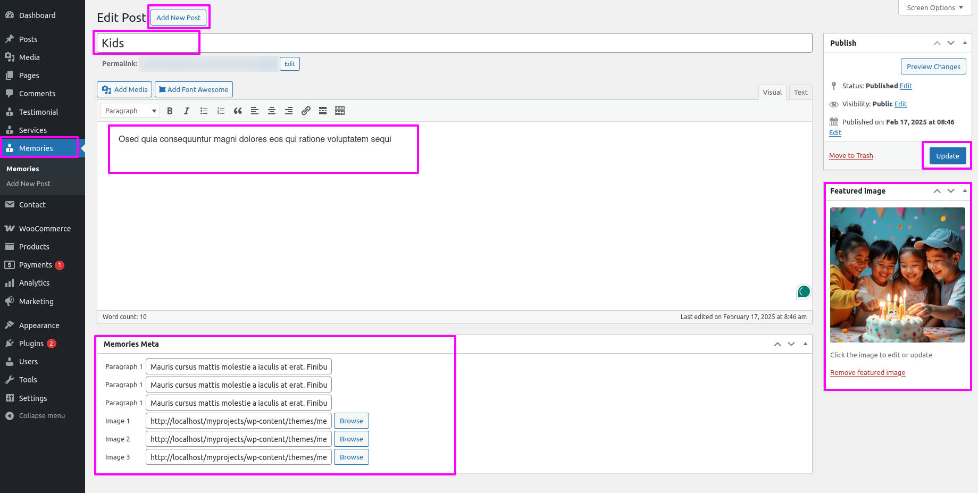Click the Insert link icon
Screen dimensions: 978x493
point(306,111)
